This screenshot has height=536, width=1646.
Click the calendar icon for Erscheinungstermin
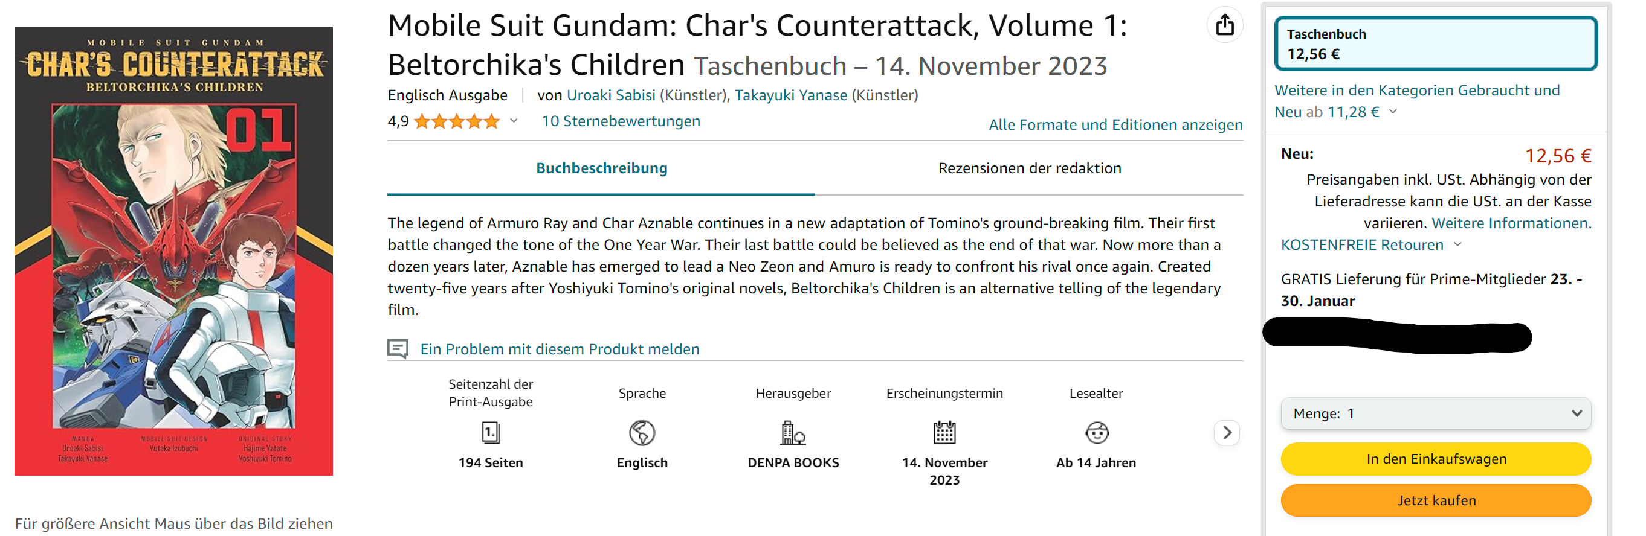[x=944, y=433]
